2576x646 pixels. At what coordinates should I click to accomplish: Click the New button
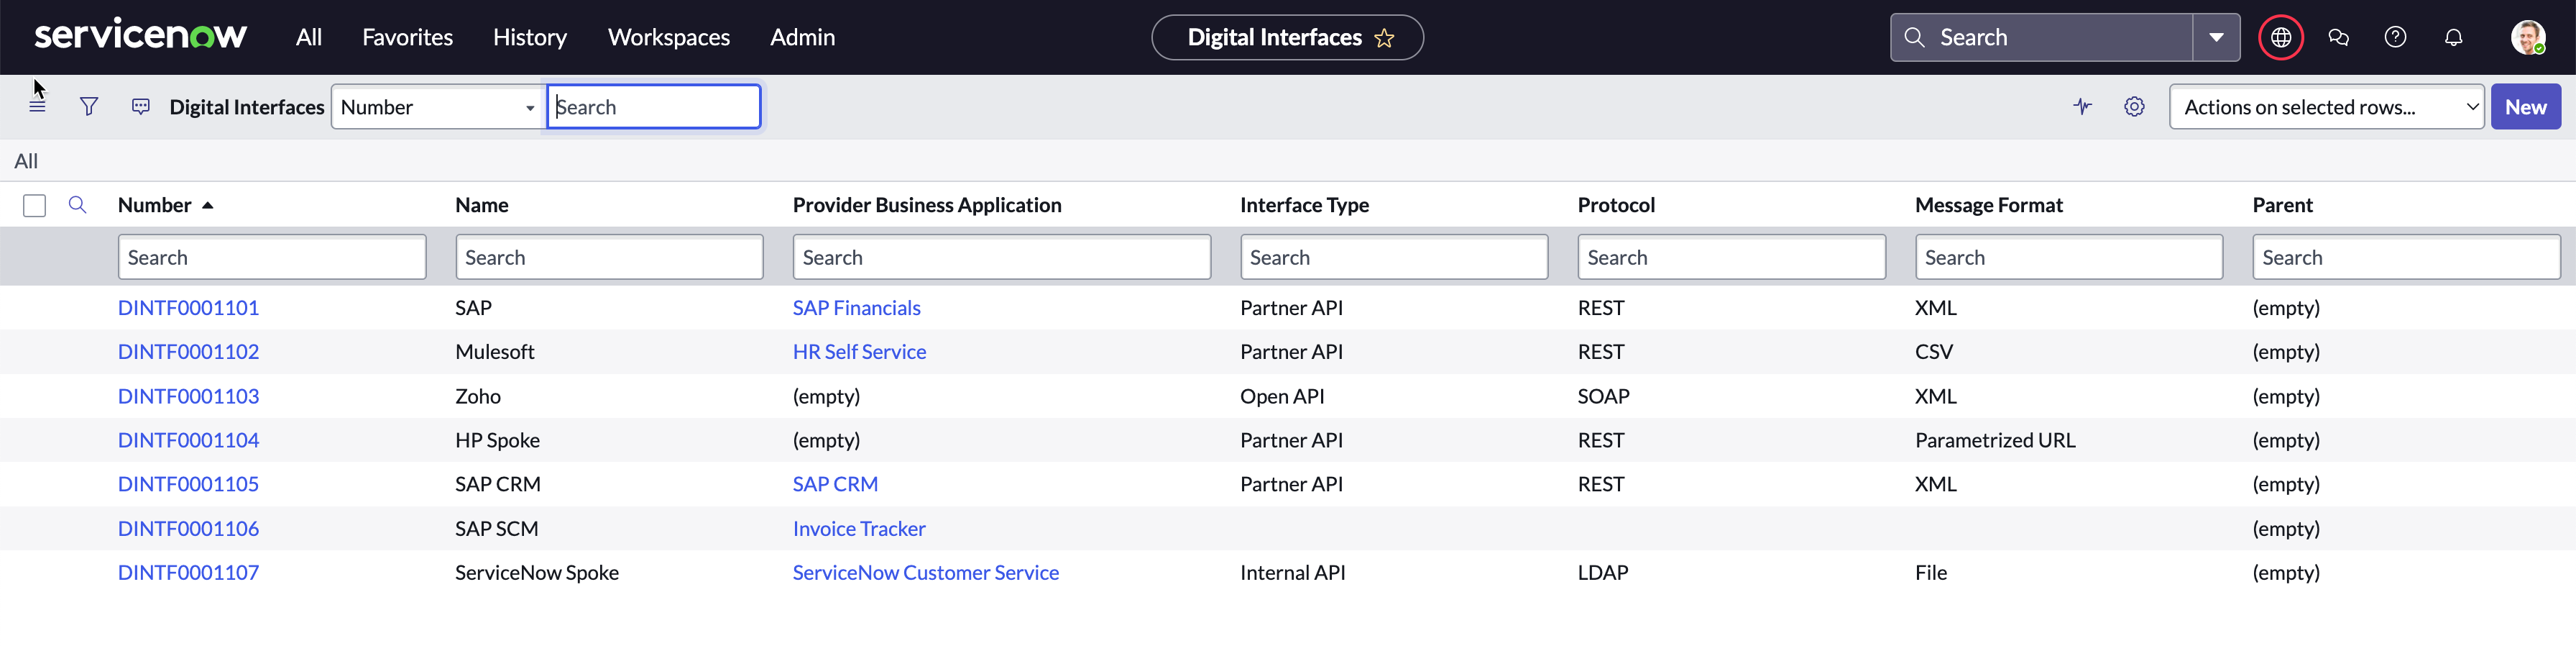[2525, 107]
